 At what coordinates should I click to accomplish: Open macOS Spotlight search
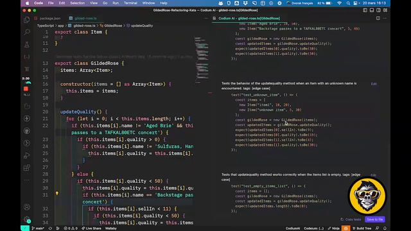coord(348,3)
